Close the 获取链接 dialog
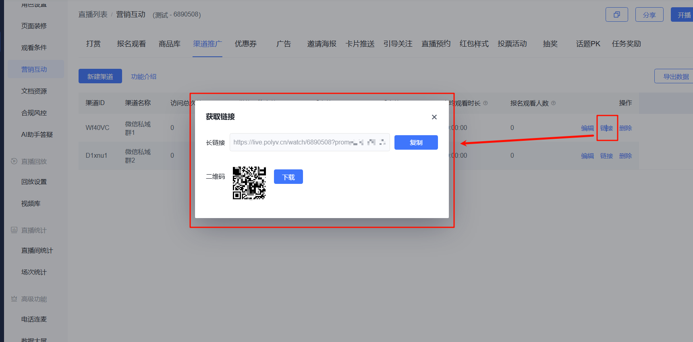This screenshot has width=693, height=342. (x=434, y=117)
